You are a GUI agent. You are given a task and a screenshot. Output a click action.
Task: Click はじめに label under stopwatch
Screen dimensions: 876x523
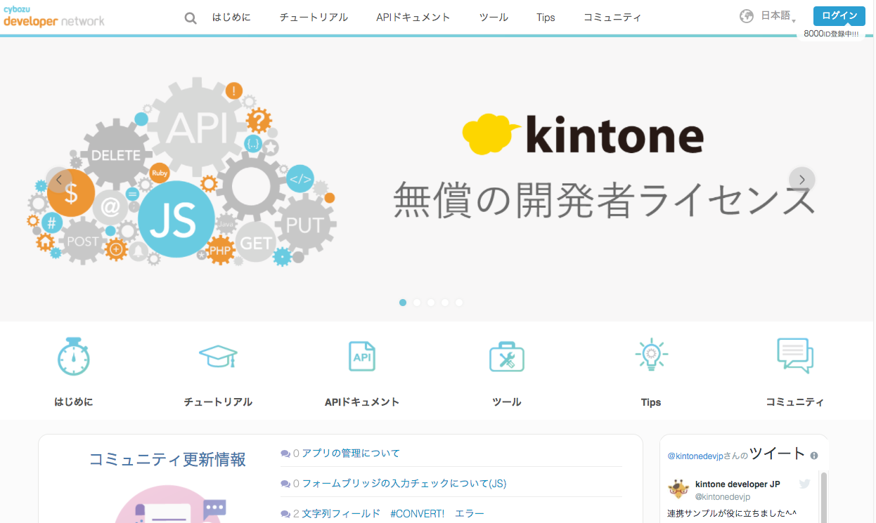coord(73,402)
